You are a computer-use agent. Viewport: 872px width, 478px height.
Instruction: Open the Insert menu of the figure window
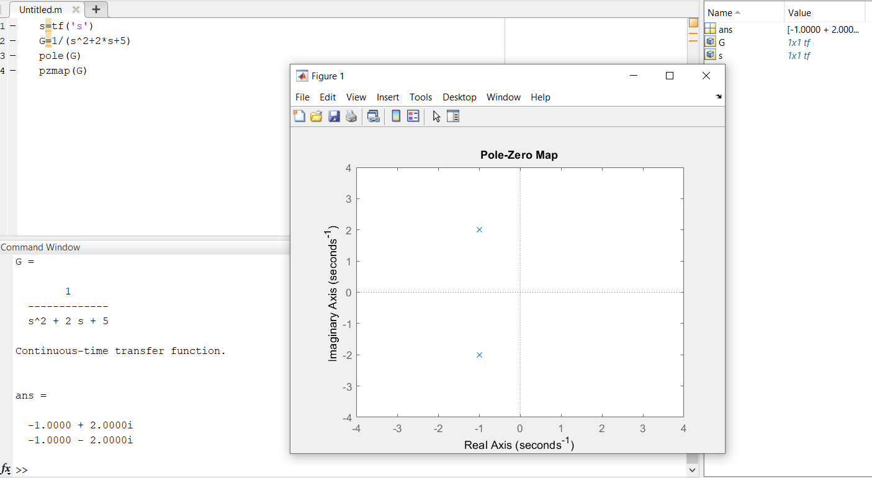387,97
